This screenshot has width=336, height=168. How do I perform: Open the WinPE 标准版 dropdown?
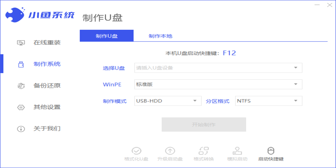[x=218, y=84]
